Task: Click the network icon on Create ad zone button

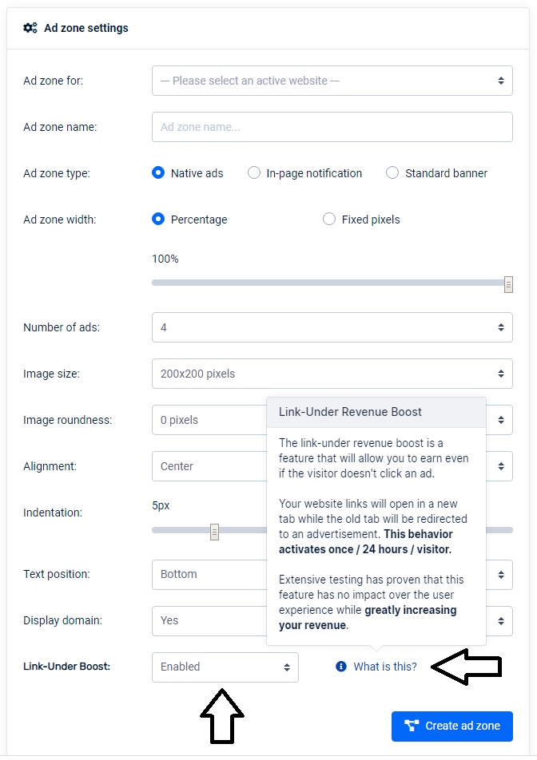Action: 412,726
